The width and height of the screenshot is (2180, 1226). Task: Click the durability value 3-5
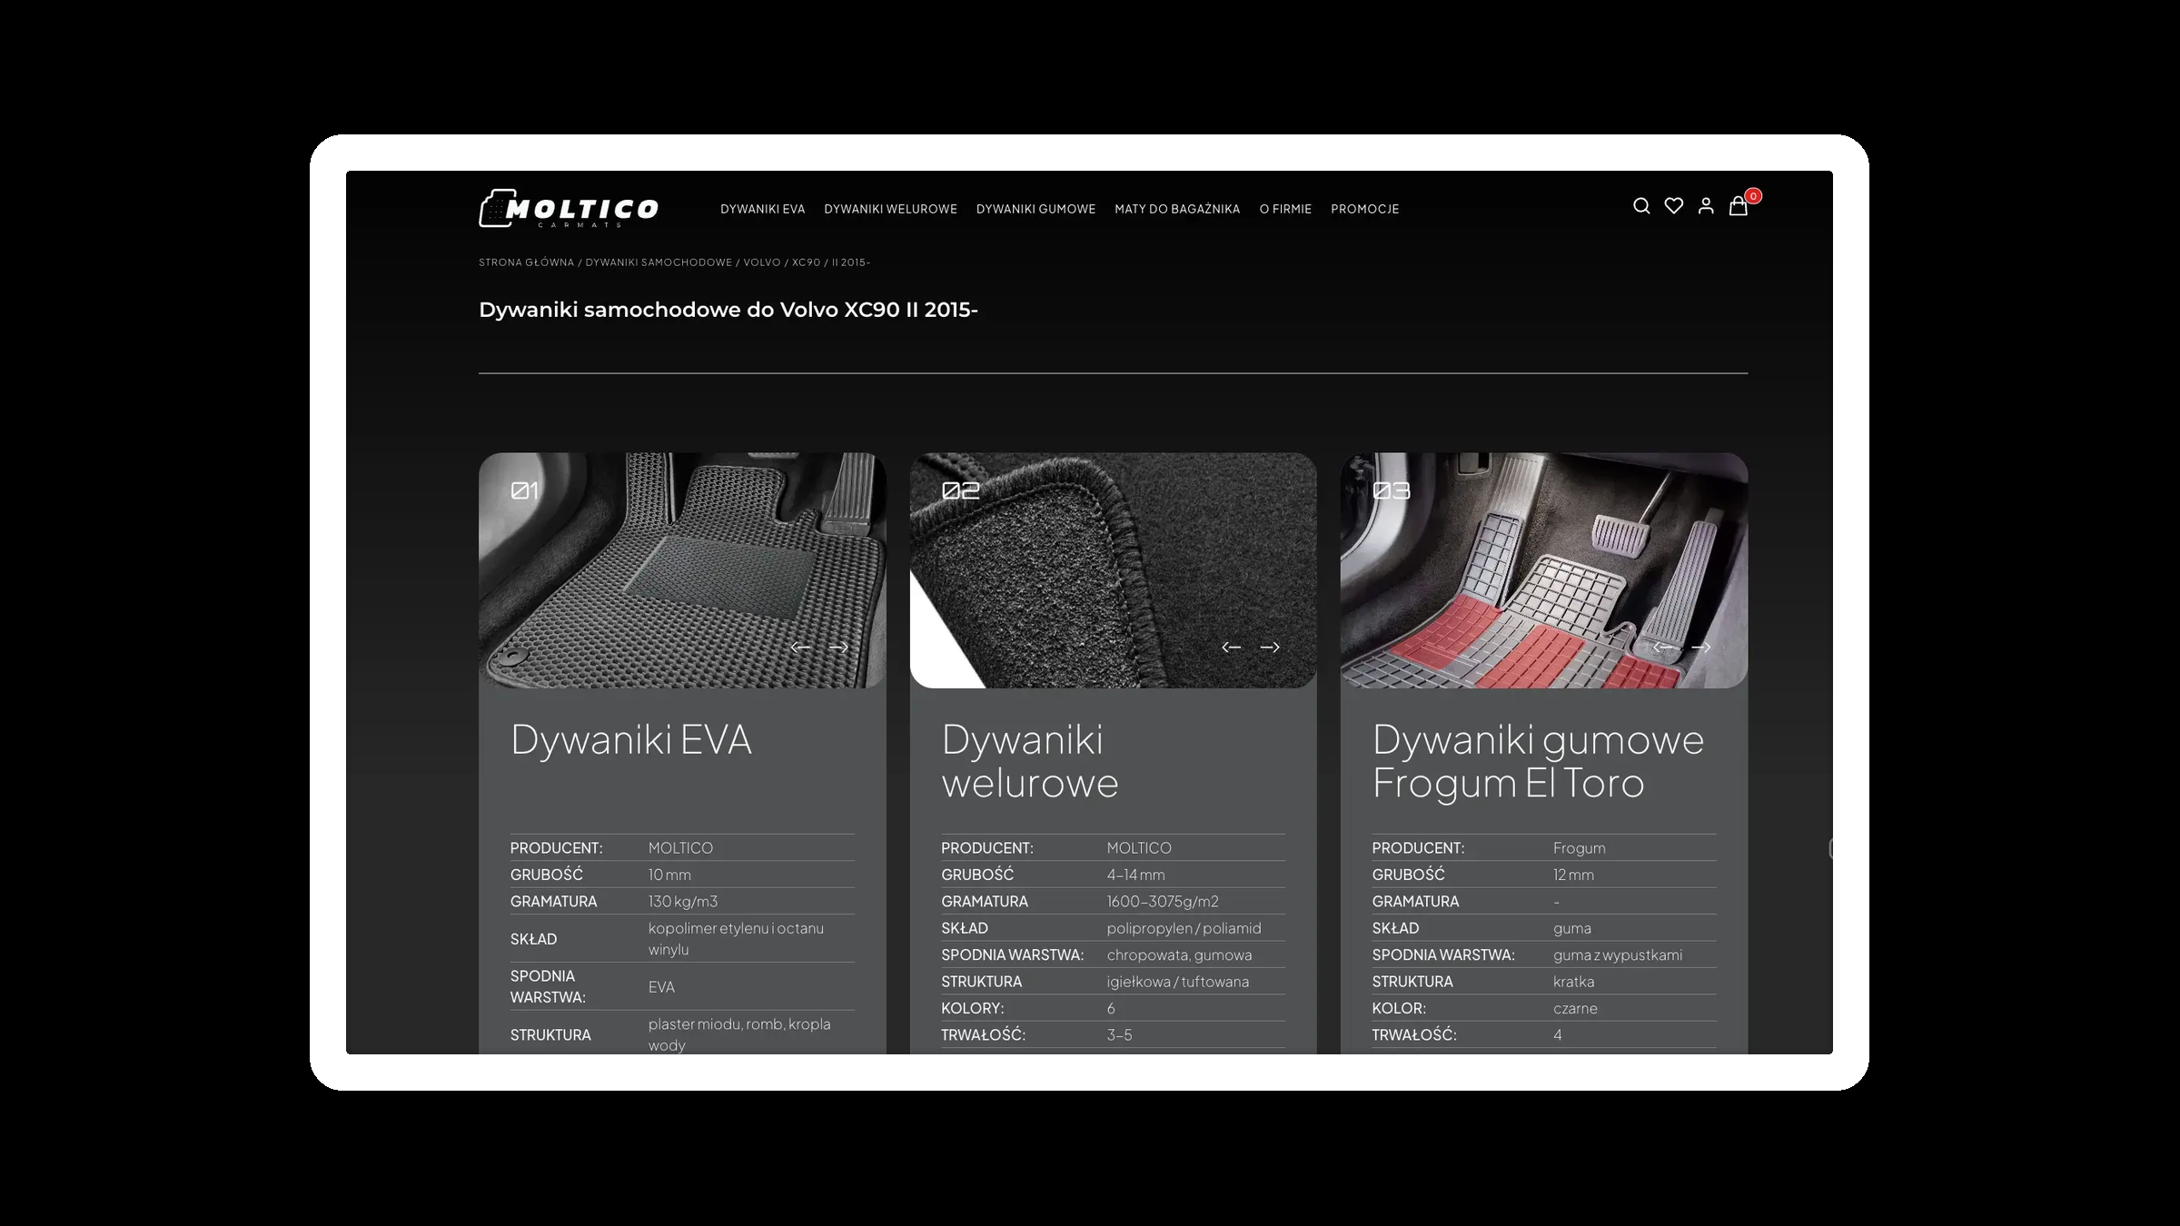(1119, 1034)
